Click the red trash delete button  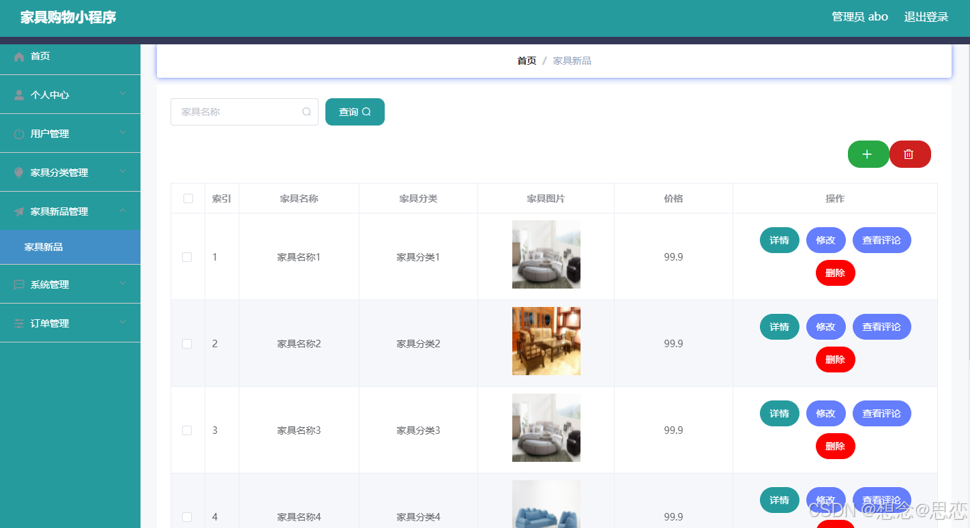coord(909,154)
